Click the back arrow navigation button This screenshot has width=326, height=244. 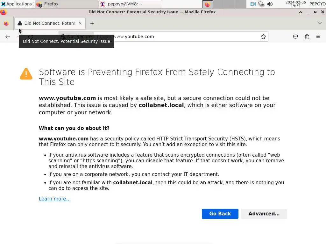pyautogui.click(x=8, y=37)
